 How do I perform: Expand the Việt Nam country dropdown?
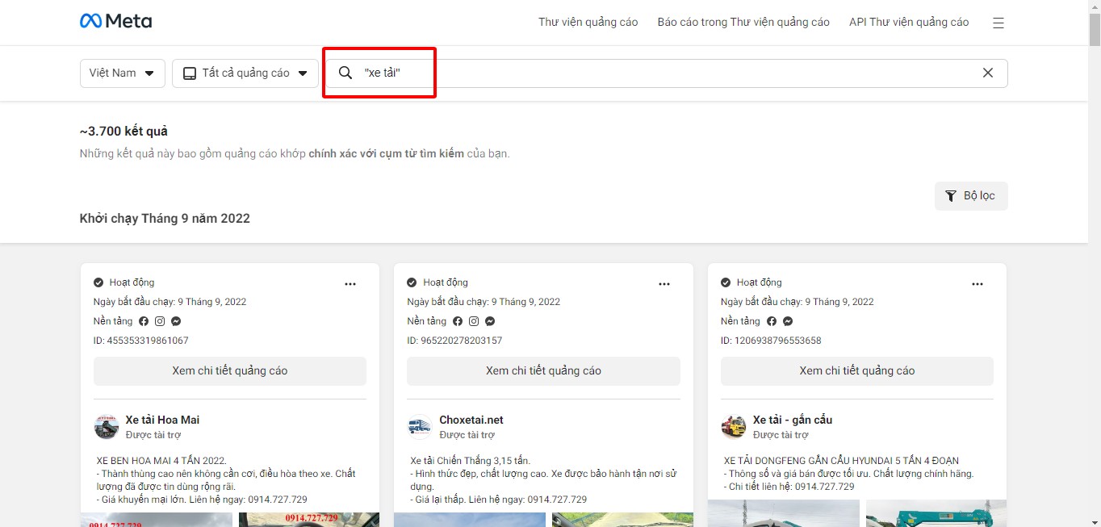123,73
